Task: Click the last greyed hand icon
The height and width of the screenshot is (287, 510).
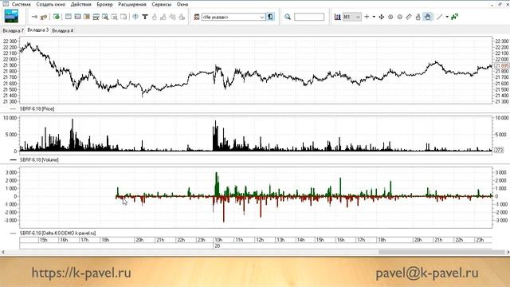Action: click(182, 17)
